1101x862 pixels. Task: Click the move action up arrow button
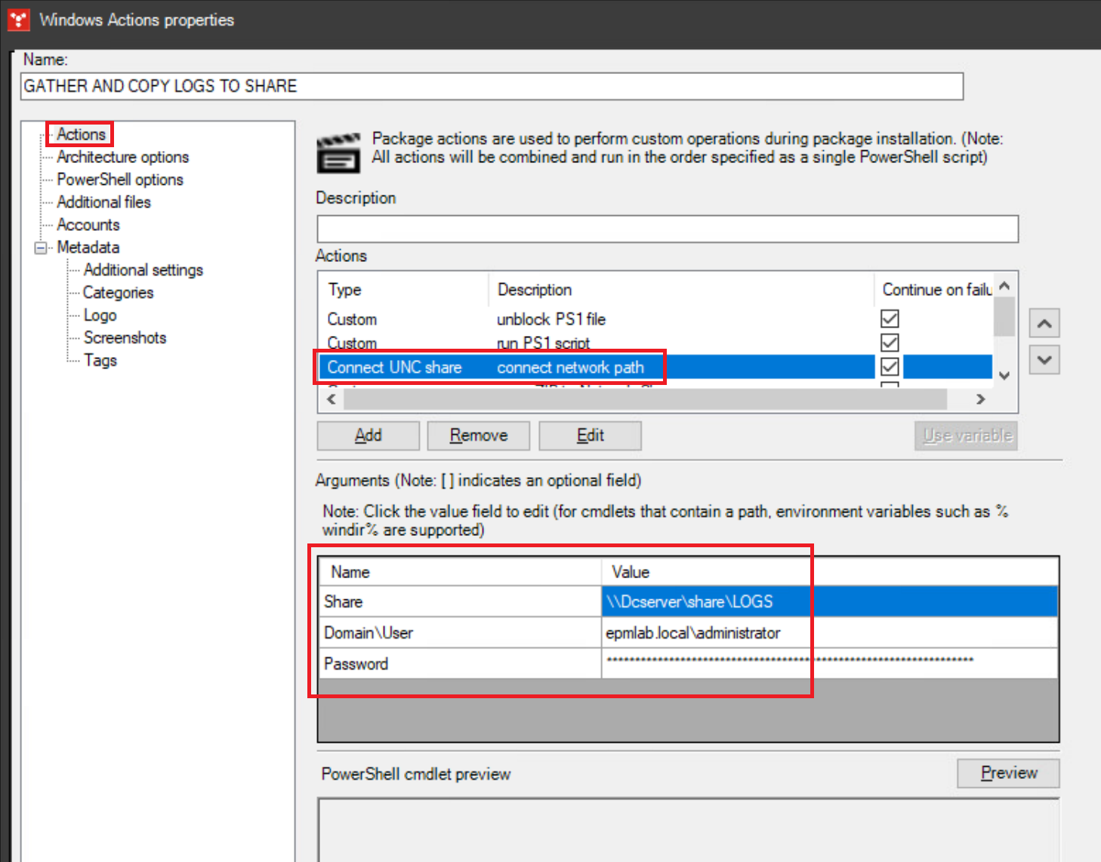click(1044, 323)
